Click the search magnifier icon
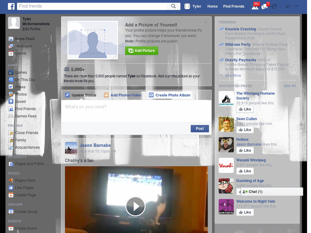Image resolution: width=311 pixels, height=233 pixels. pos(173,6)
